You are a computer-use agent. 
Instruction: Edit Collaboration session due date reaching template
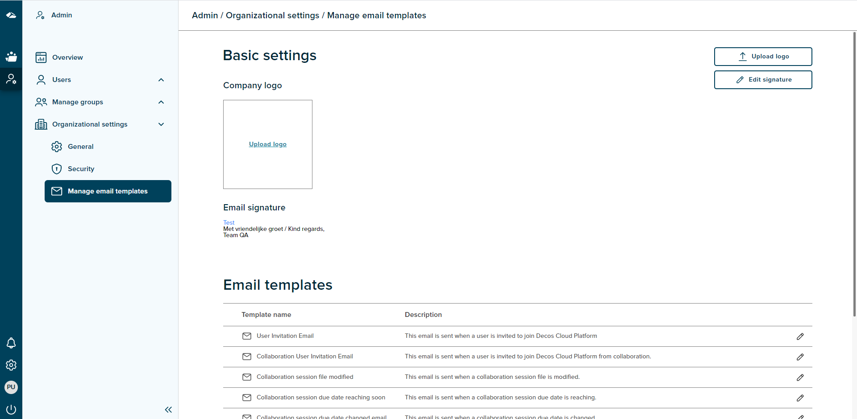tap(800, 398)
